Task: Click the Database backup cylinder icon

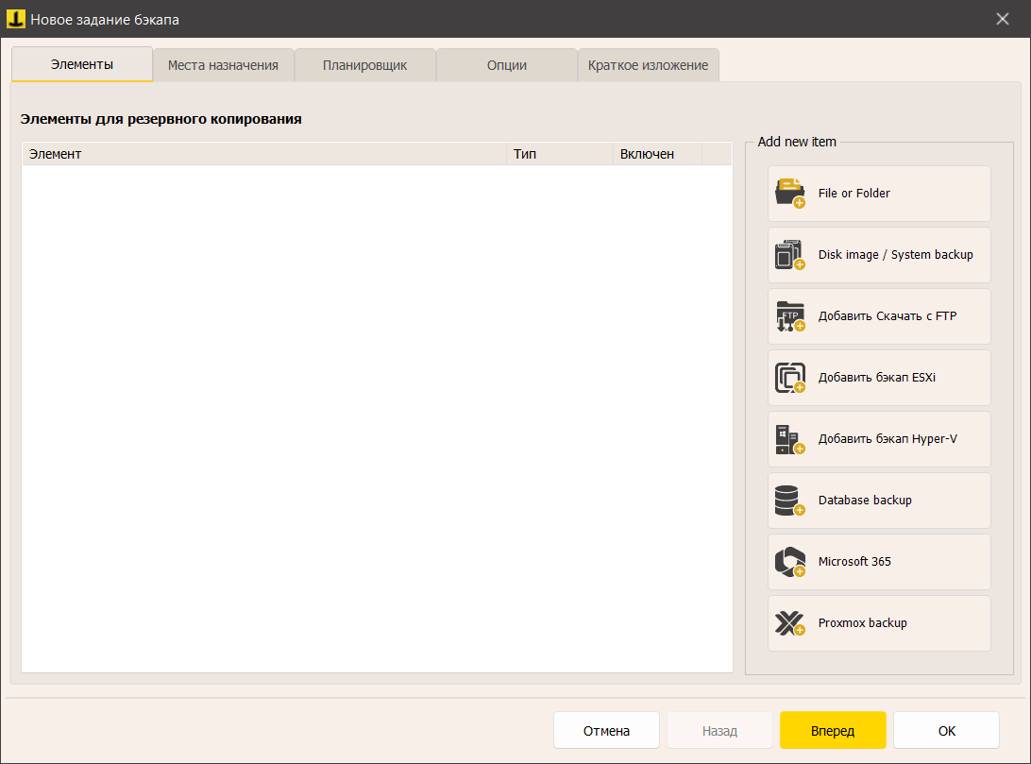Action: coord(789,501)
